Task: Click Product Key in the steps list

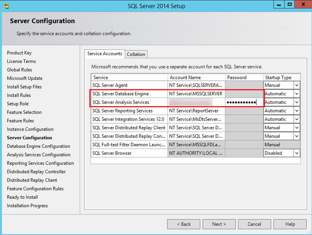Action: (19, 53)
